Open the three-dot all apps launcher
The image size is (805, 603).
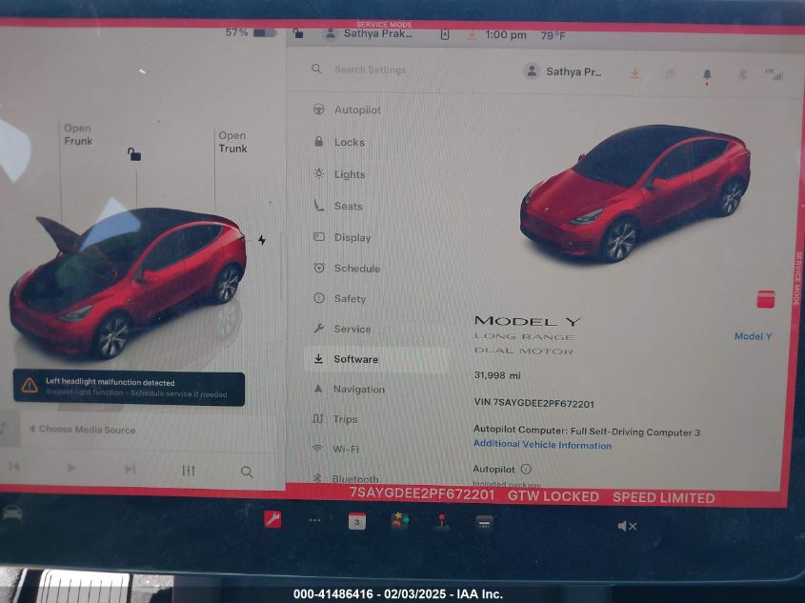tap(314, 521)
